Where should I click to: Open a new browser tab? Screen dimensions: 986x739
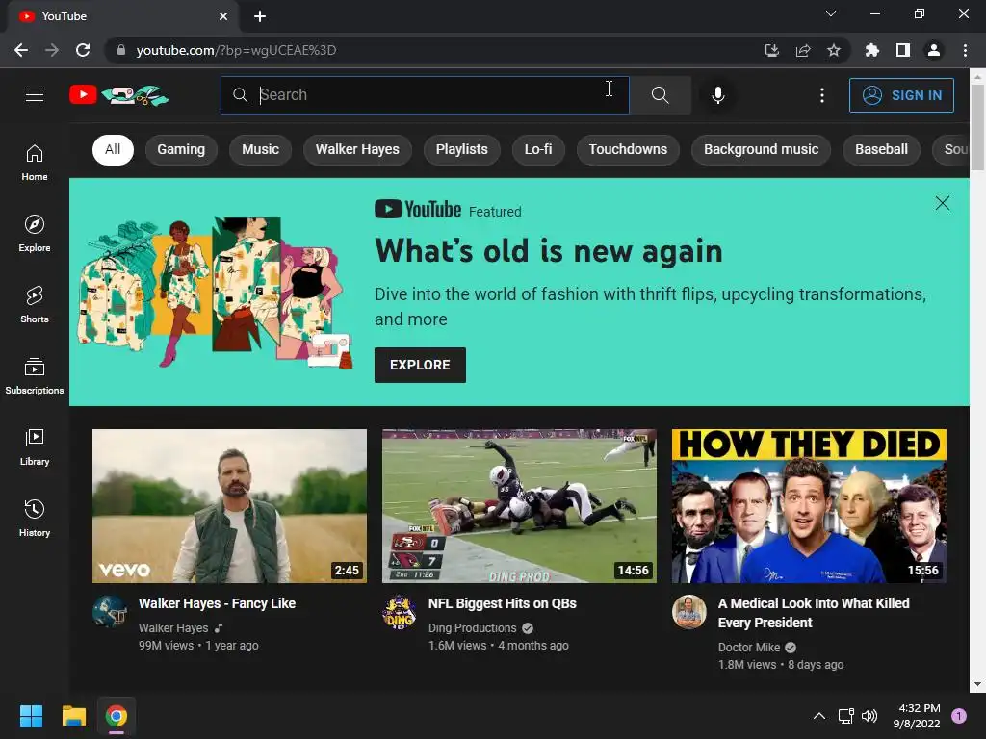click(x=260, y=16)
